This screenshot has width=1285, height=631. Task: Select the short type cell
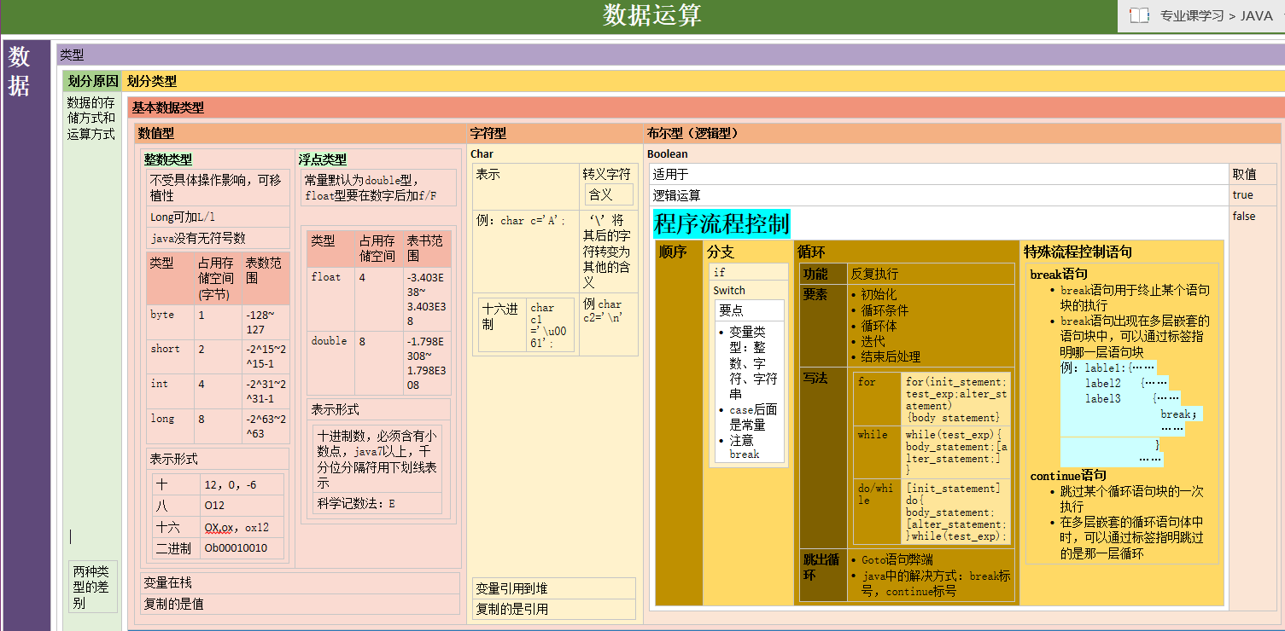click(x=170, y=356)
